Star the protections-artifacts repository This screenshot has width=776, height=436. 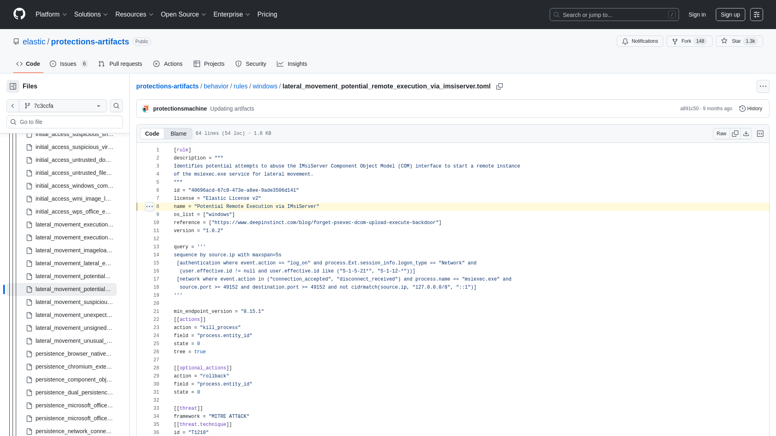[x=739, y=41]
